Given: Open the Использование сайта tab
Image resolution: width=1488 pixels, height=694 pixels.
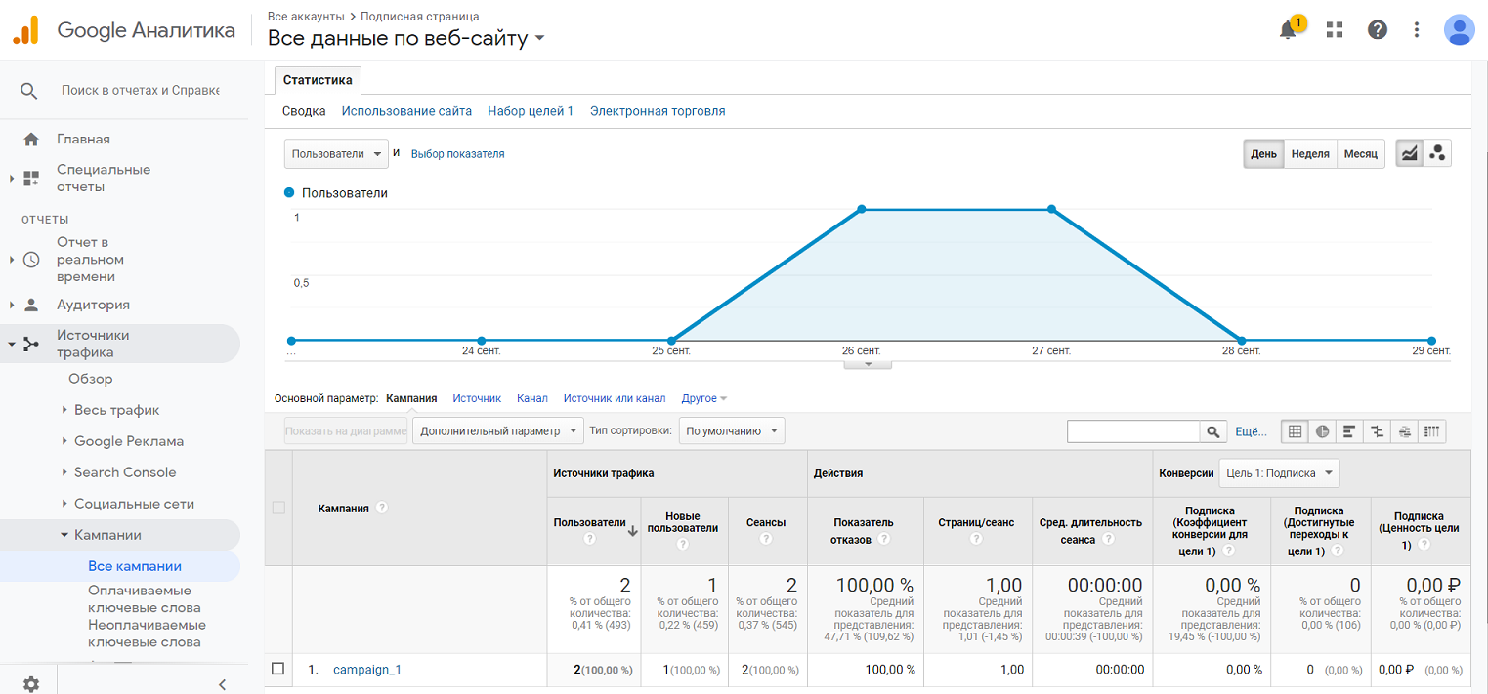Looking at the screenshot, I should [x=406, y=111].
